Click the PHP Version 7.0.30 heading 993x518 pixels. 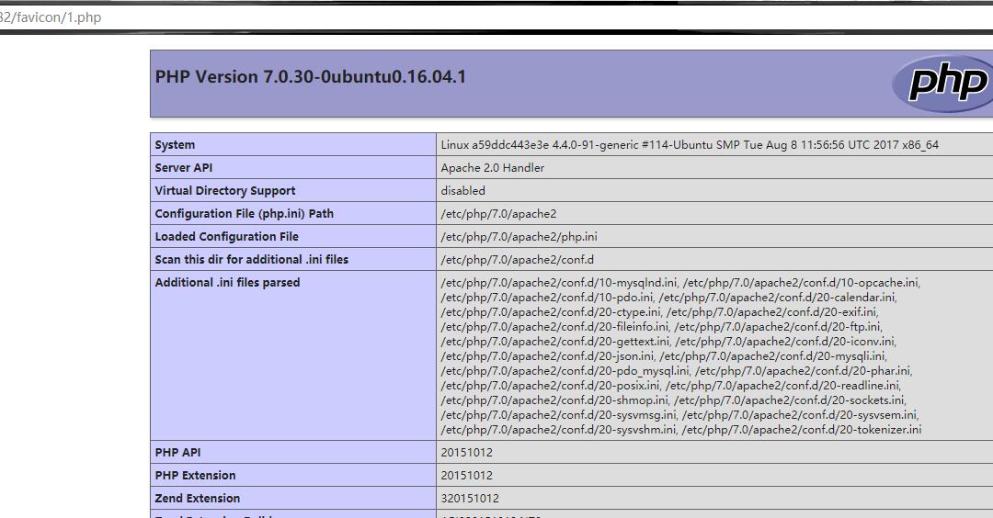click(311, 77)
